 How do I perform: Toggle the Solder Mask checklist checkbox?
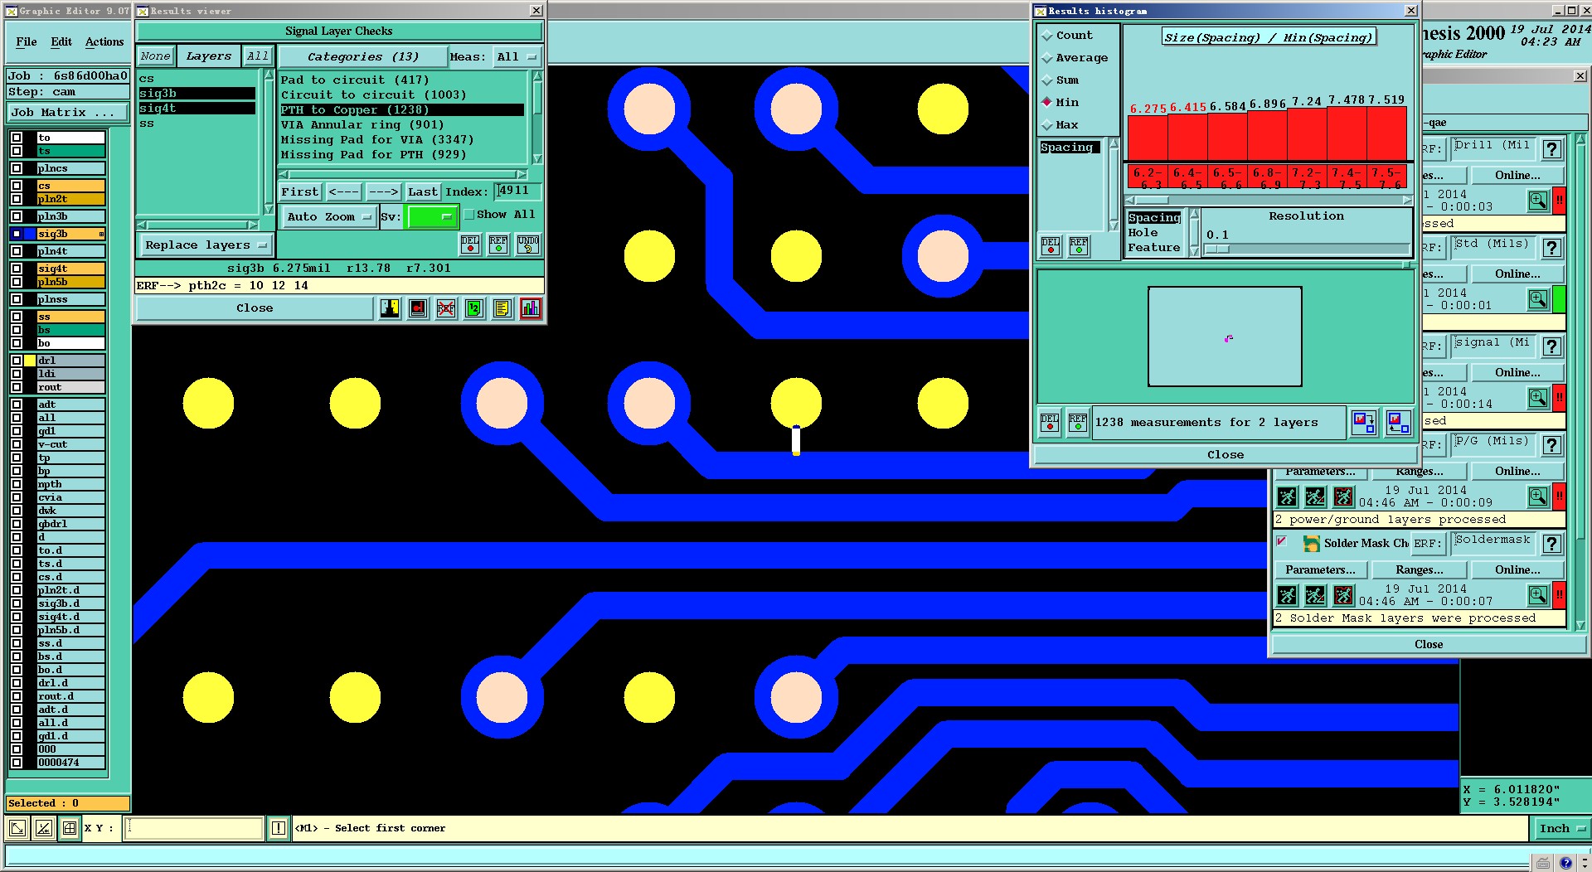pos(1282,542)
